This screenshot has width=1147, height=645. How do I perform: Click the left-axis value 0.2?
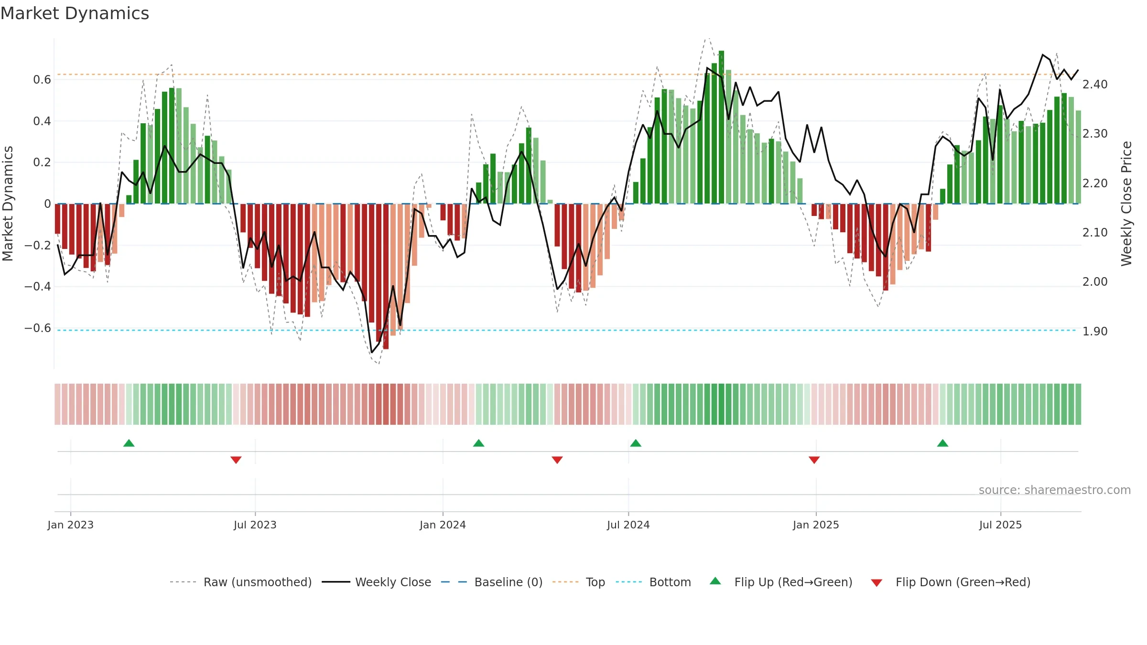[x=42, y=162]
